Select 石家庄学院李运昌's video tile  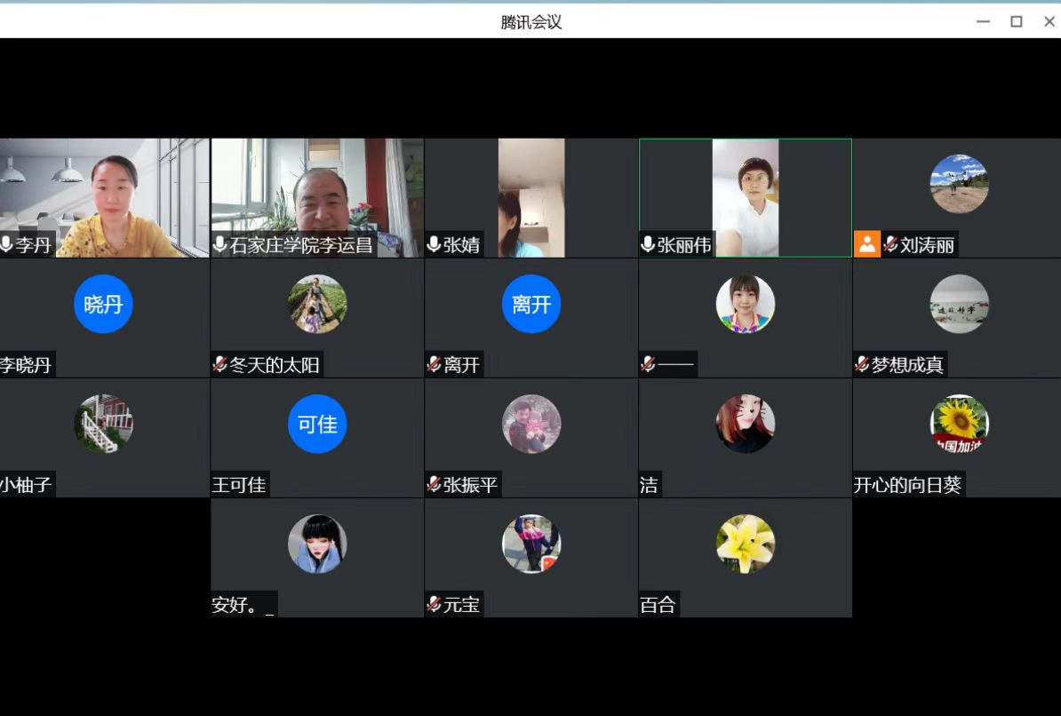click(x=317, y=197)
